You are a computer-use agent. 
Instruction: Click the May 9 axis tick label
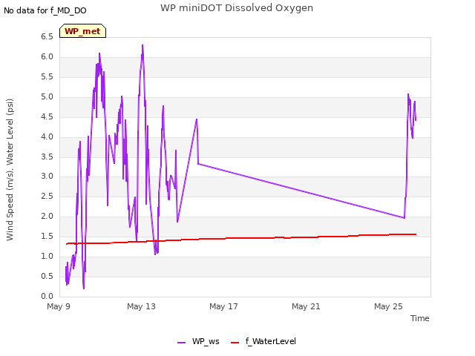59,306
